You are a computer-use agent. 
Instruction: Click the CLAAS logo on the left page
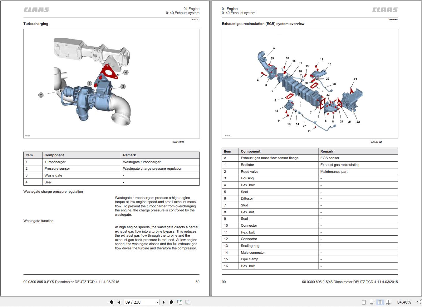coord(36,10)
